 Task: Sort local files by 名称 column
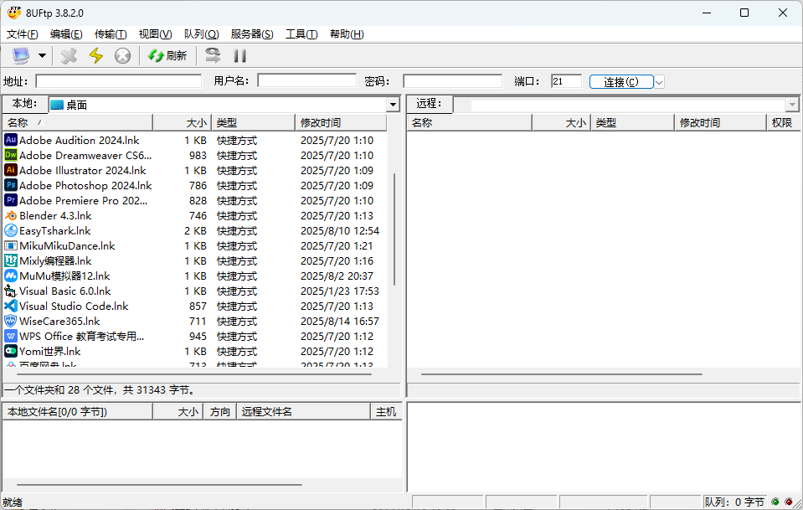[77, 123]
